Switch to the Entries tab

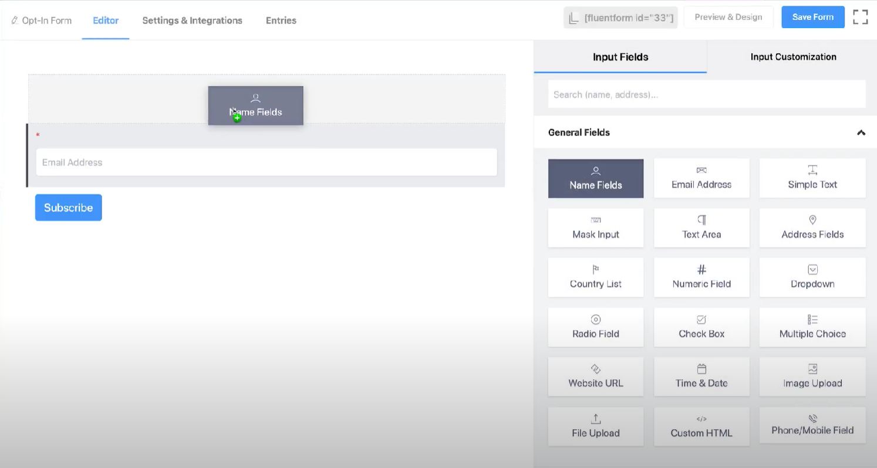pos(281,21)
